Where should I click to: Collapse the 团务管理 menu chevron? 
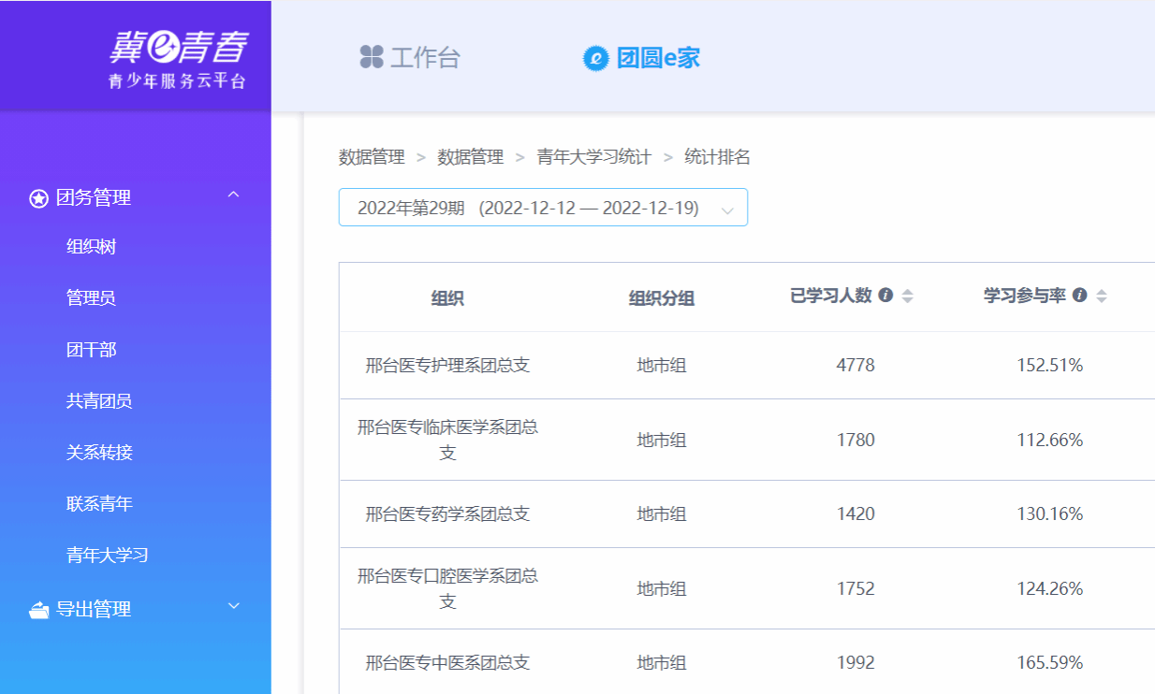tap(234, 195)
